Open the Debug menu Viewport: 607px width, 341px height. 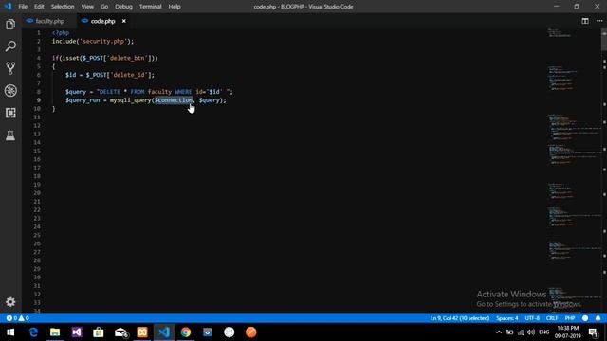click(123, 7)
